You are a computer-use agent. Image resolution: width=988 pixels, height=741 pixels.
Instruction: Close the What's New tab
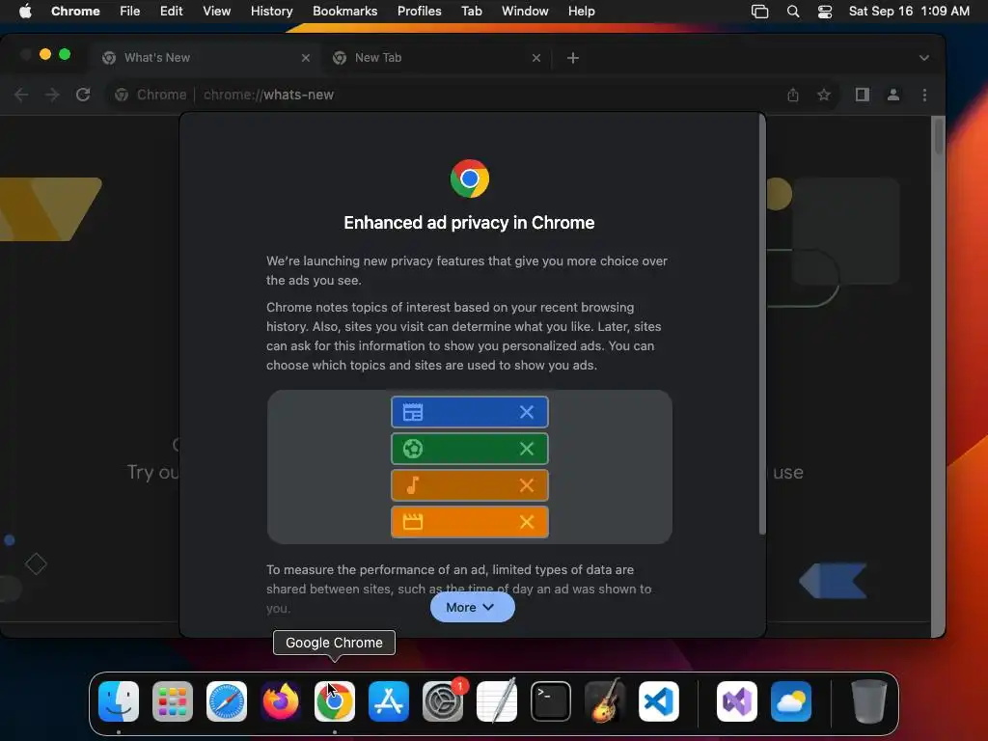306,58
